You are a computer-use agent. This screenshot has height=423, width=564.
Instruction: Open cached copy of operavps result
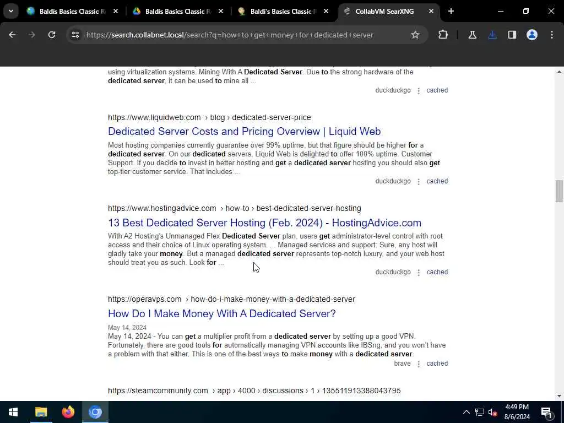(x=437, y=364)
